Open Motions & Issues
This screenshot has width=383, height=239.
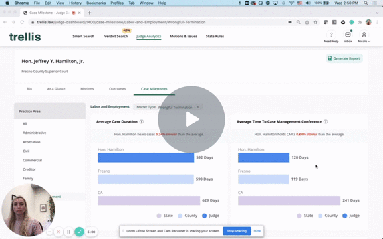(184, 36)
